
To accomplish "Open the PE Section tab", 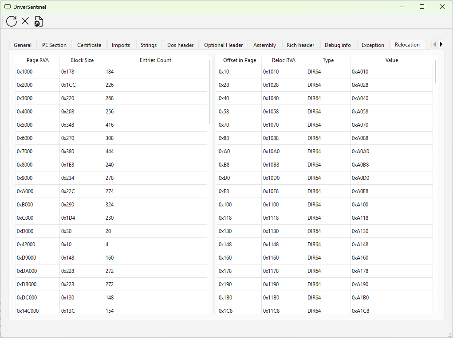I will pyautogui.click(x=54, y=45).
